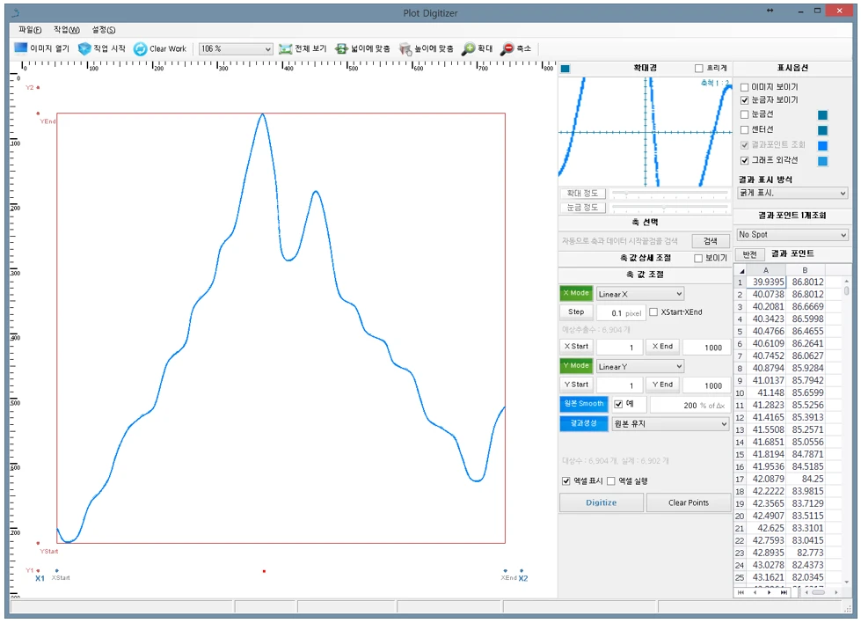Click the app icon in title bar
Screen dimensions: 861x623
pyautogui.click(x=15, y=12)
